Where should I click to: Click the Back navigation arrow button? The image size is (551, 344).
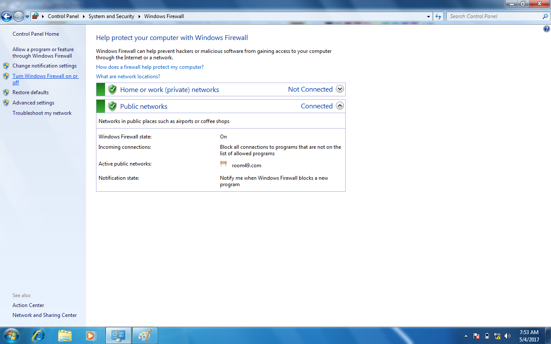(x=6, y=17)
